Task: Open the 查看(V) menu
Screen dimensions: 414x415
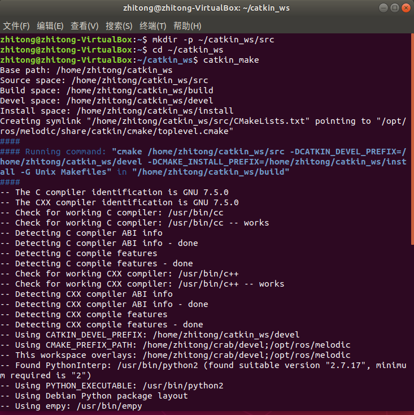Action: (x=84, y=26)
